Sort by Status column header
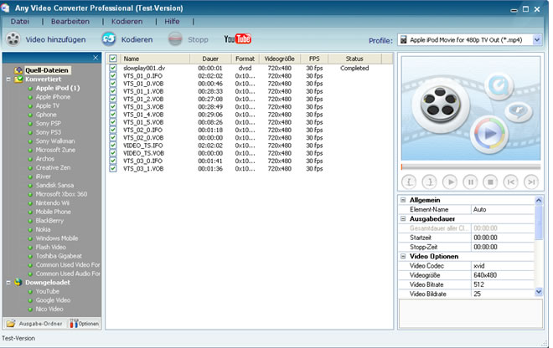 (x=354, y=59)
